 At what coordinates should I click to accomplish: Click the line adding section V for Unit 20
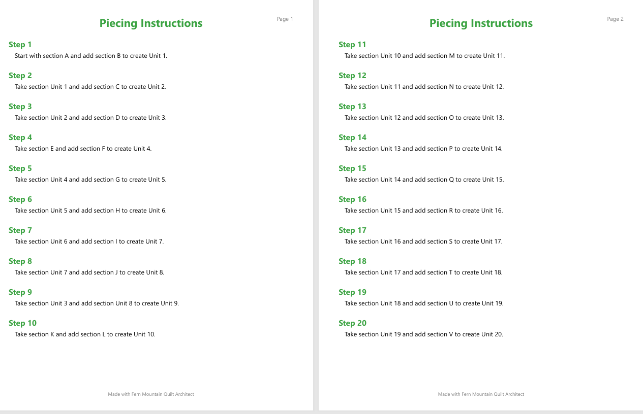[x=424, y=334]
